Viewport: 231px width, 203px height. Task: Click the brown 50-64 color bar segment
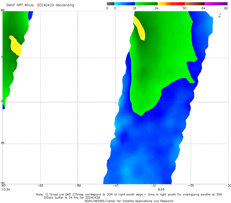(194, 4)
